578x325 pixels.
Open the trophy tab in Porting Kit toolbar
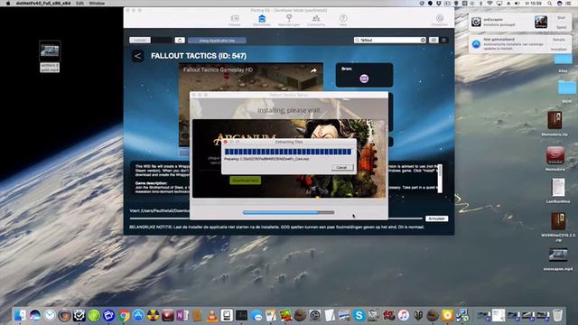[x=289, y=18]
